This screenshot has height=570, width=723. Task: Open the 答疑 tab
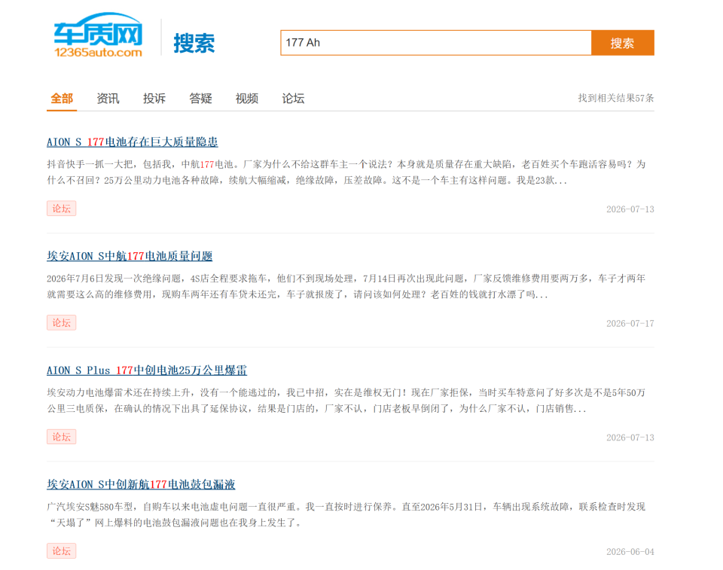200,98
